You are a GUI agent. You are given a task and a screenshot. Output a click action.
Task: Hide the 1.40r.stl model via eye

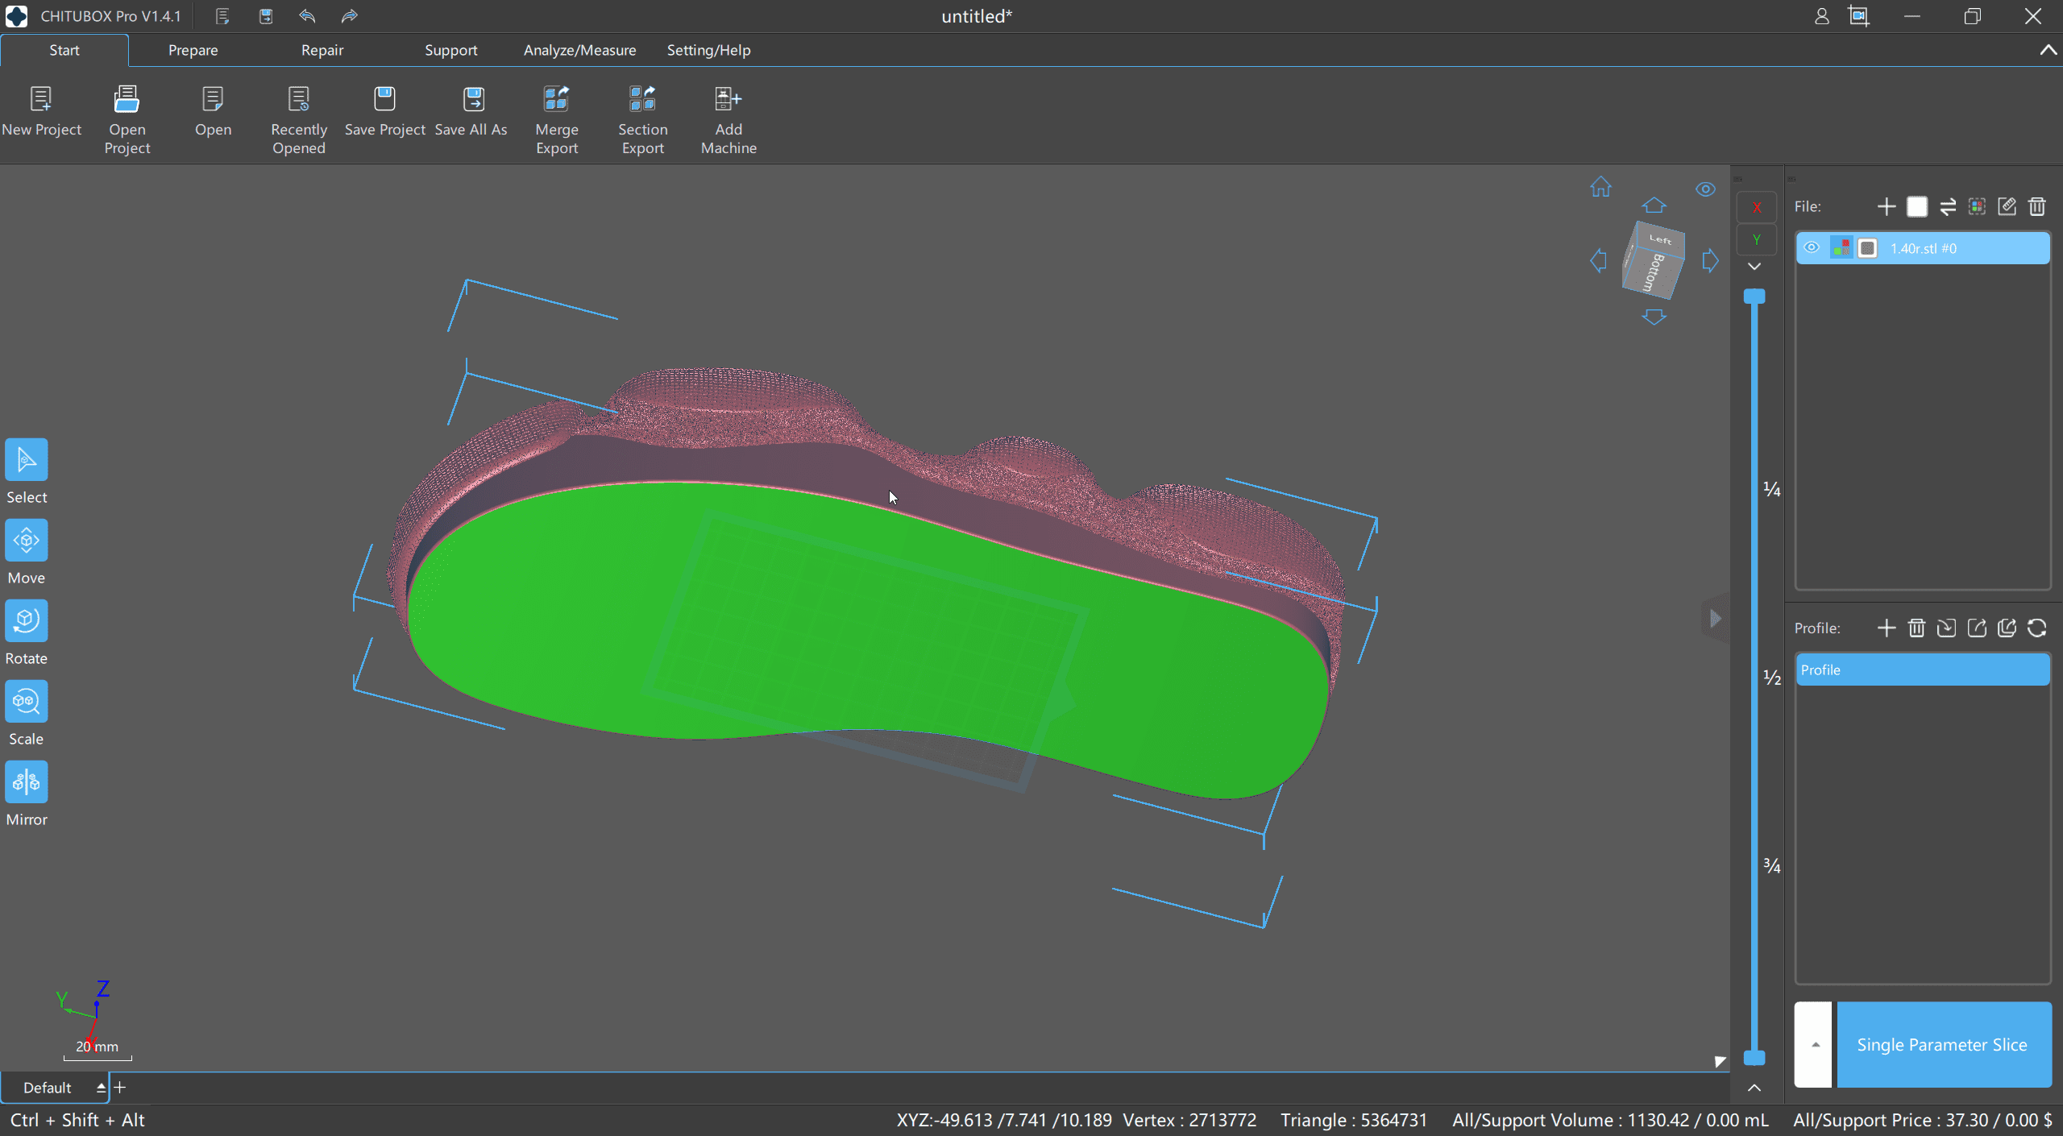1812,248
